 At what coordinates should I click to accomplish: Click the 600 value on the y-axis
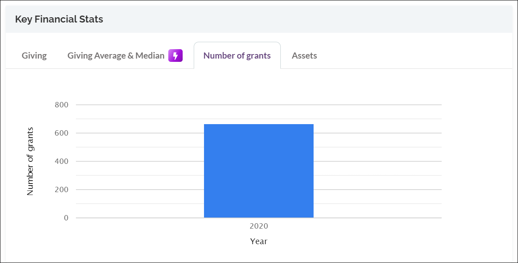click(61, 133)
